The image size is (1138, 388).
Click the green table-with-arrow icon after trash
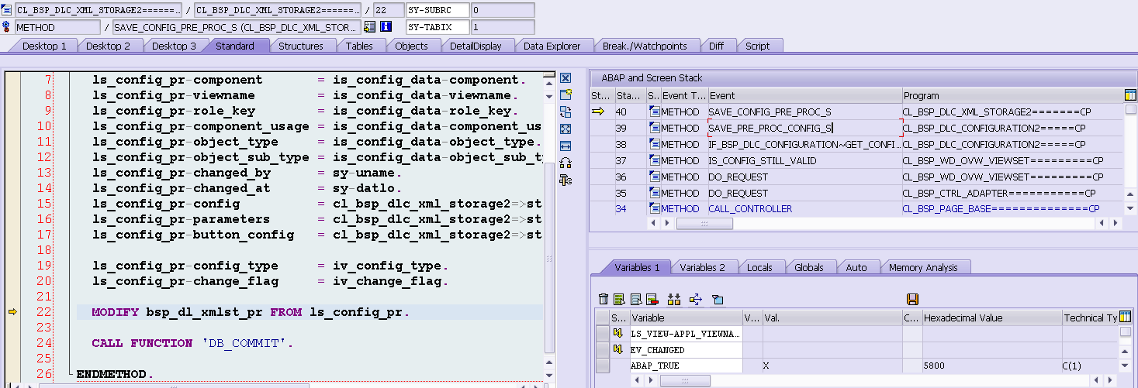pyautogui.click(x=619, y=299)
